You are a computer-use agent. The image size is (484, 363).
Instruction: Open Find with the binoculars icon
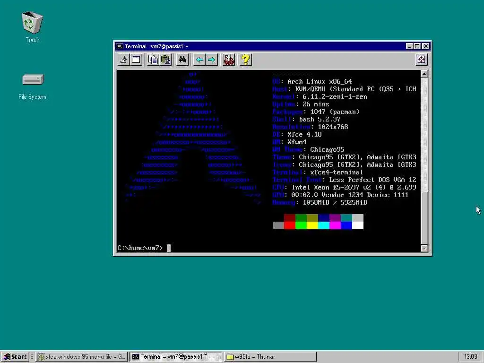(x=182, y=60)
